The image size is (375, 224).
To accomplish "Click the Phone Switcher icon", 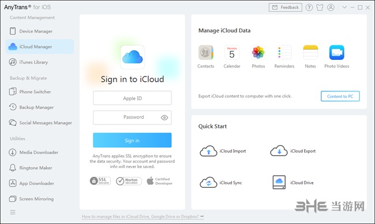I will (x=13, y=92).
